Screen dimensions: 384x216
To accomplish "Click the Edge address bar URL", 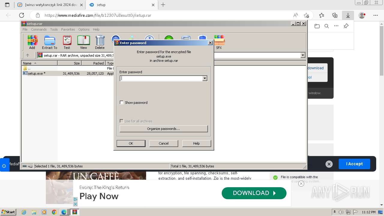I will (x=98, y=15).
